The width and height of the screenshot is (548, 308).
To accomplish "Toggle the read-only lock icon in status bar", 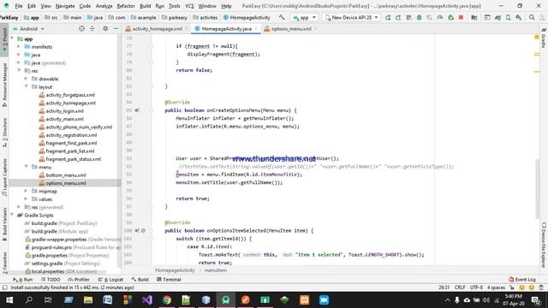I will click(x=512, y=287).
